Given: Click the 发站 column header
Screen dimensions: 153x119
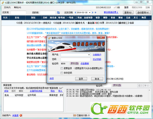Looking at the screenshot, I should (x=17, y=18).
